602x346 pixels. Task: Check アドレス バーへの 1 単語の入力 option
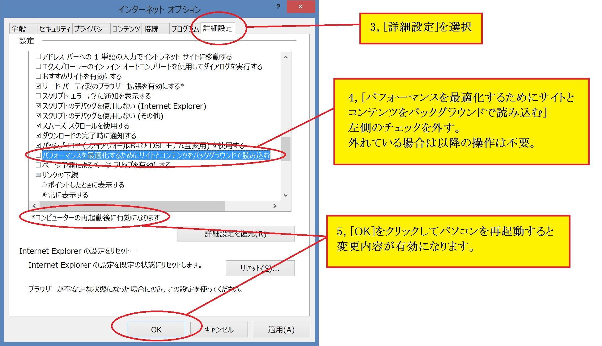coord(38,56)
